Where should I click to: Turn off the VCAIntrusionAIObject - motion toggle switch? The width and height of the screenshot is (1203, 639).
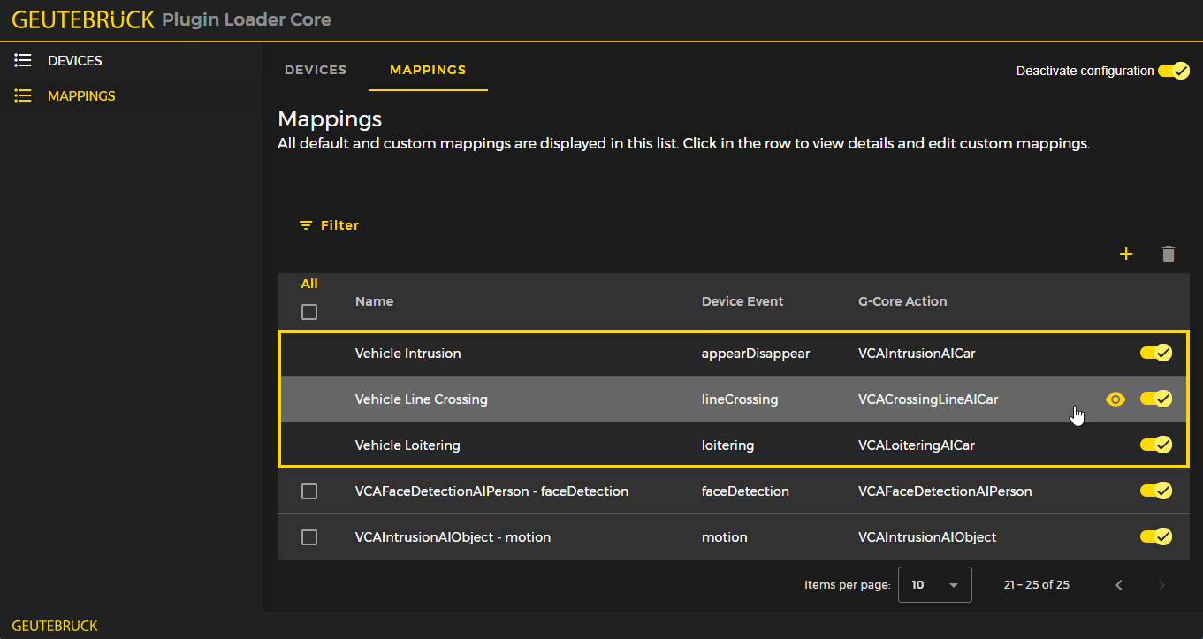[1156, 536]
